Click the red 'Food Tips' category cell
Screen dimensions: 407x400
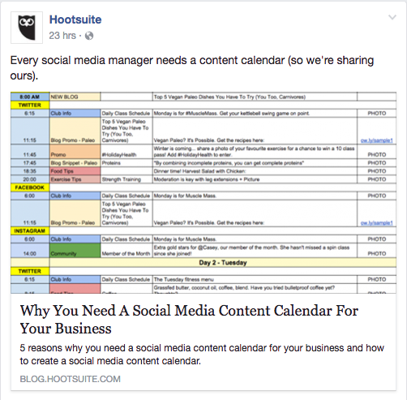pos(75,171)
